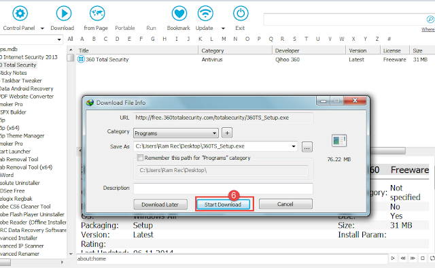The width and height of the screenshot is (435, 268).
Task: Select Theme Manager in sidebar
Action: click(22, 136)
